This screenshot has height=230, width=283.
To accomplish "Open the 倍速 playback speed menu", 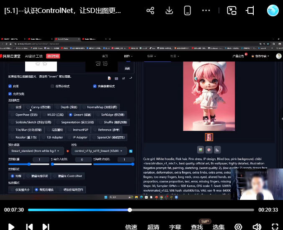I will [131, 227].
